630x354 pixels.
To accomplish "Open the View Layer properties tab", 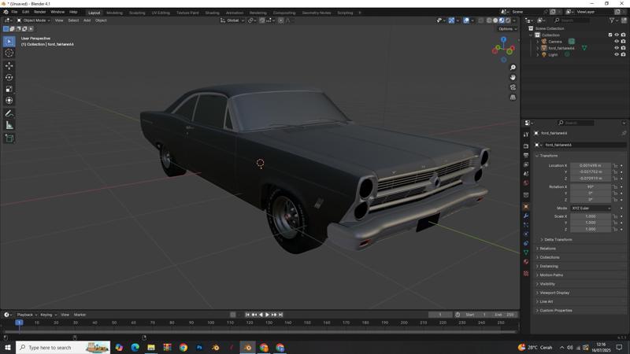I will 526,164.
